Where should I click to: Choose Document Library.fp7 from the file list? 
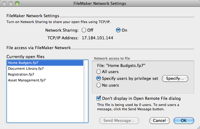pyautogui.click(x=26, y=68)
